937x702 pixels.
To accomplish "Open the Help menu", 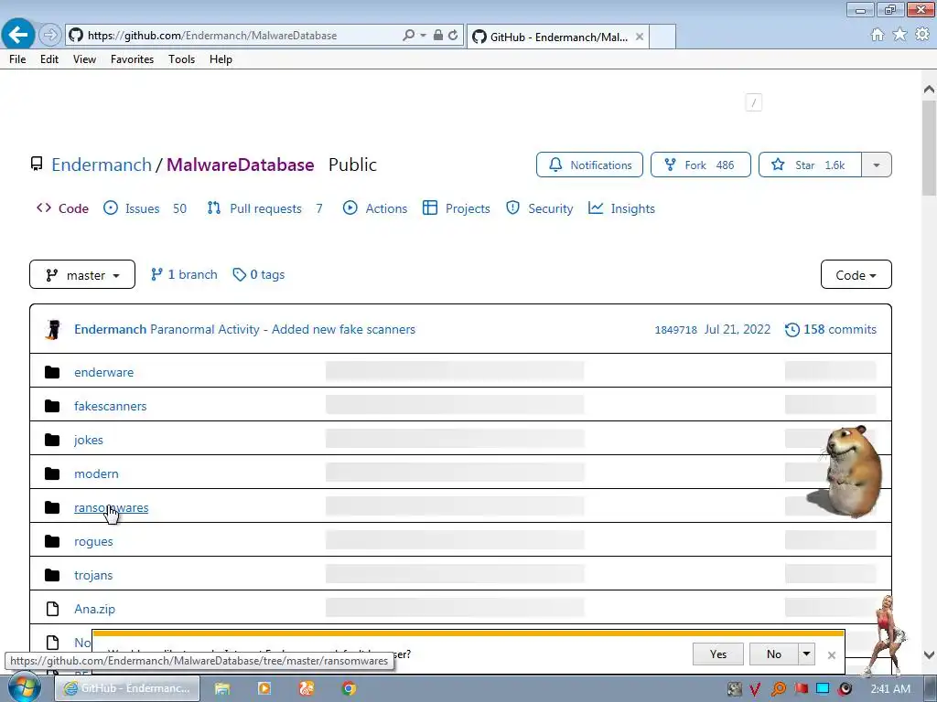I will coord(221,59).
